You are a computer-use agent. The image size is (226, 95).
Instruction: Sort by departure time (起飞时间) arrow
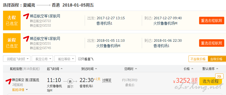coord(62,69)
